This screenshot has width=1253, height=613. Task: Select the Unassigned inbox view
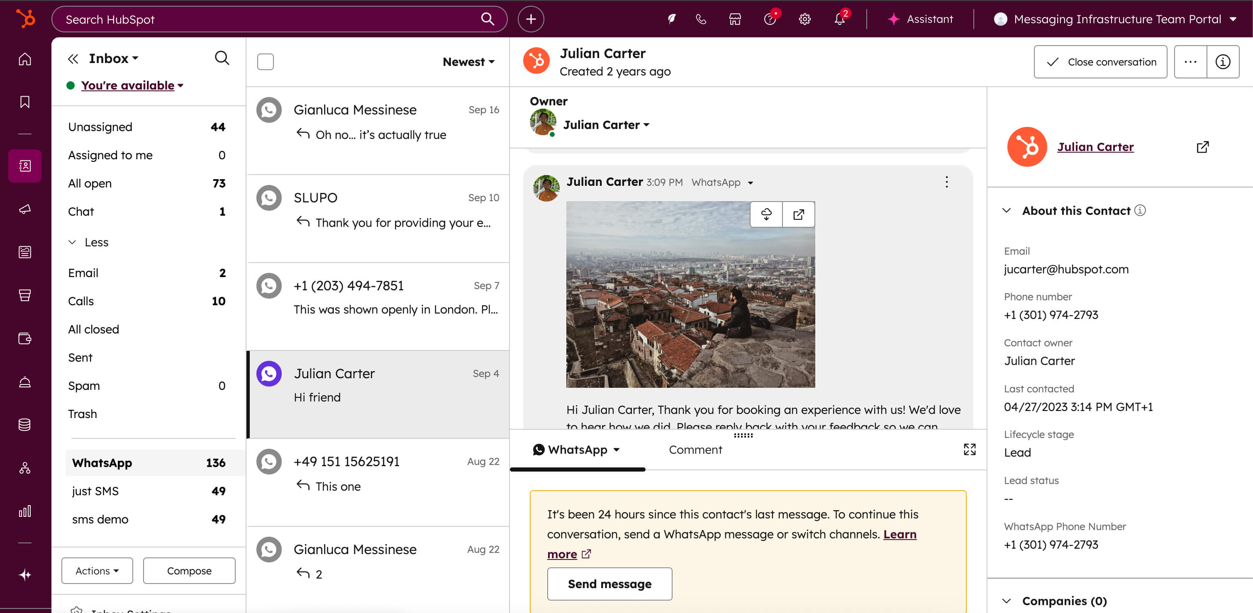[100, 127]
